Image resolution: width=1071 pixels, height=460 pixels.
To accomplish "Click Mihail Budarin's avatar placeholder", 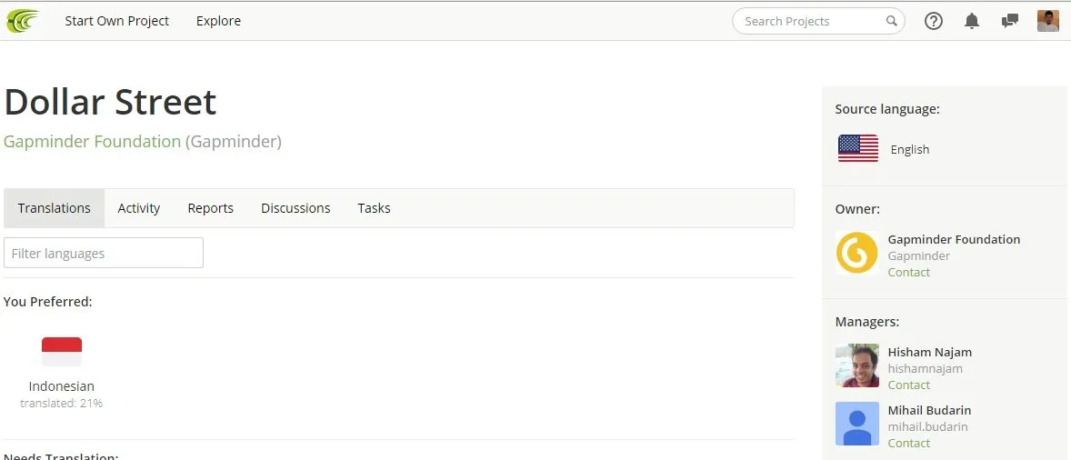I will point(856,424).
